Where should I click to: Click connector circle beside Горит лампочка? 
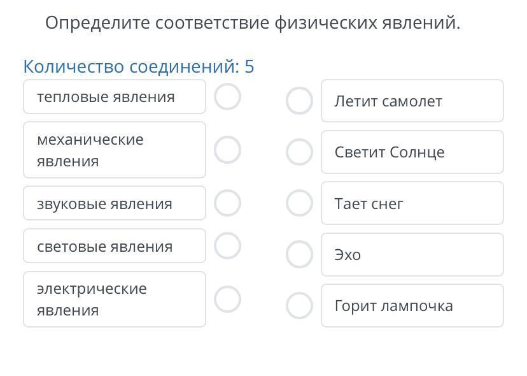299,305
